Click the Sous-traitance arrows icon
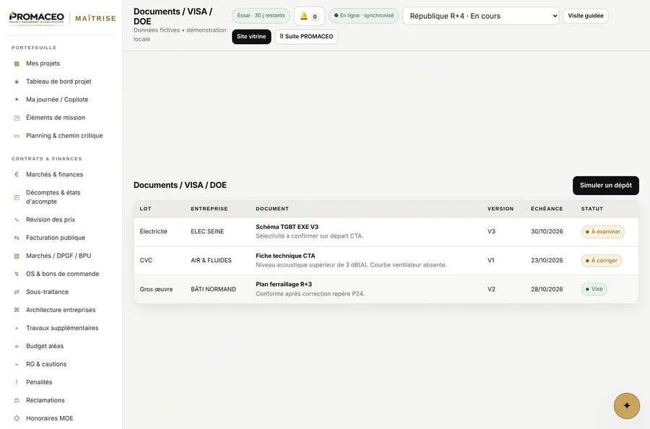Image resolution: width=650 pixels, height=429 pixels. [x=17, y=292]
